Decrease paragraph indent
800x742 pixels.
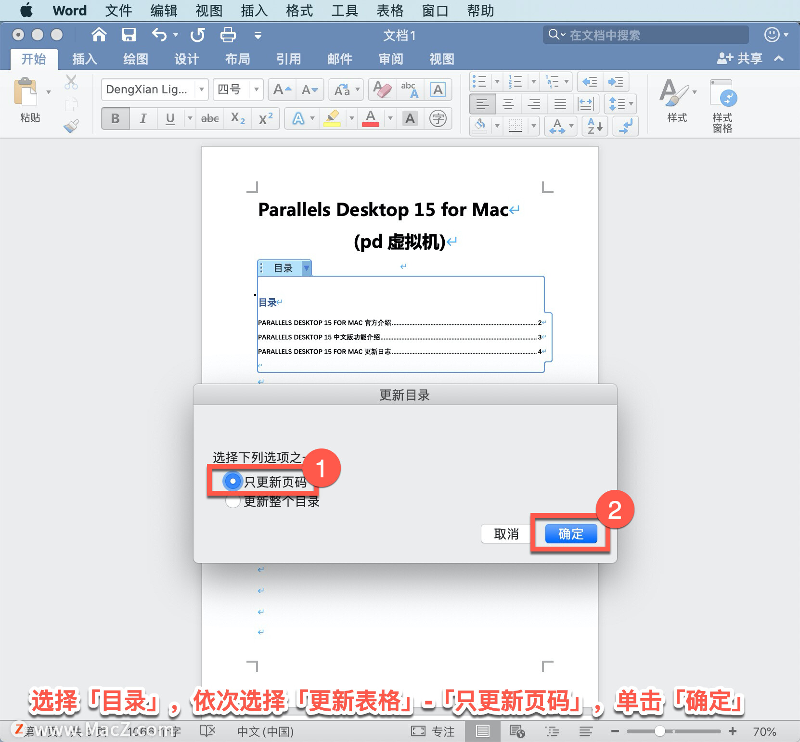point(590,82)
